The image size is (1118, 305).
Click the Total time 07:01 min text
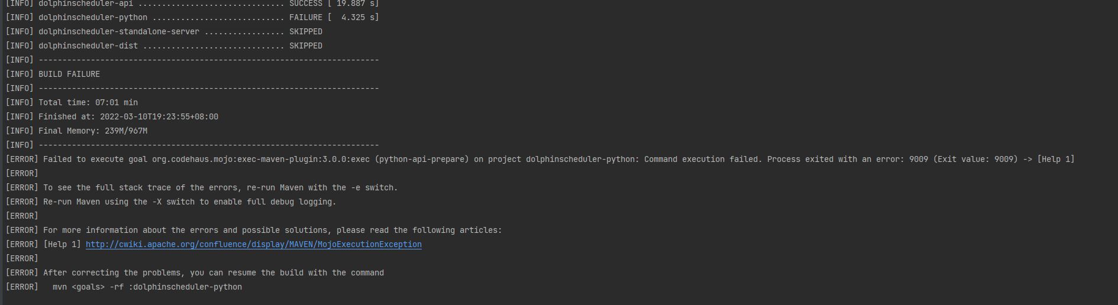88,103
